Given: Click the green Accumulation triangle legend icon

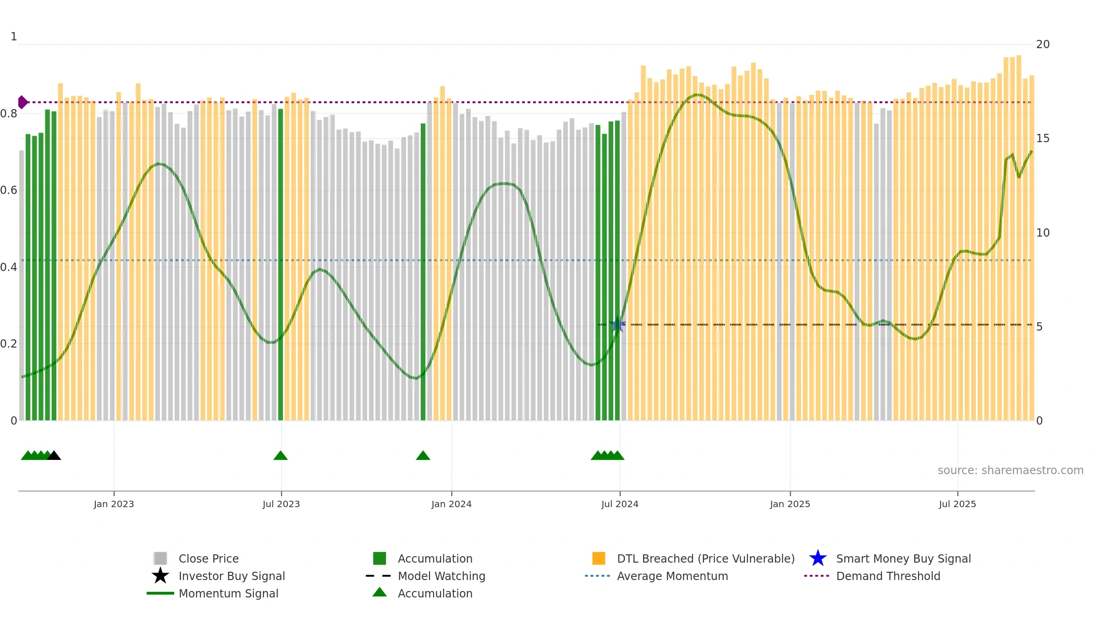Looking at the screenshot, I should (379, 592).
